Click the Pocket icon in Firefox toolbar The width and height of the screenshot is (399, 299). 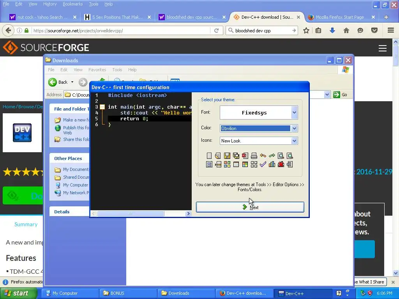click(x=374, y=30)
